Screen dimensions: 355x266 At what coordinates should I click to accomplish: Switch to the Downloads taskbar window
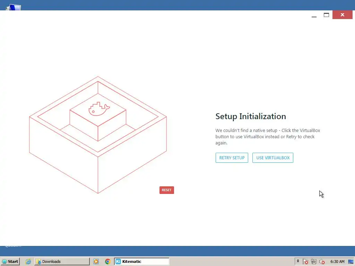[x=62, y=261]
